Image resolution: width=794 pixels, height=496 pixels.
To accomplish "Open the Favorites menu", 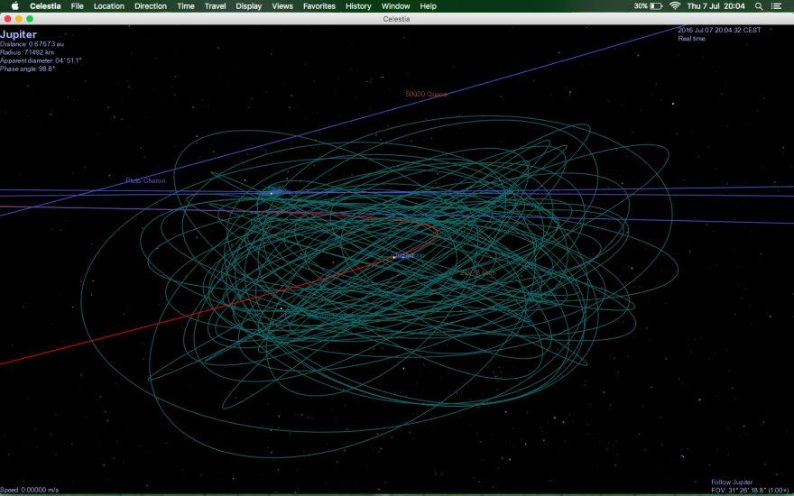I will (319, 6).
